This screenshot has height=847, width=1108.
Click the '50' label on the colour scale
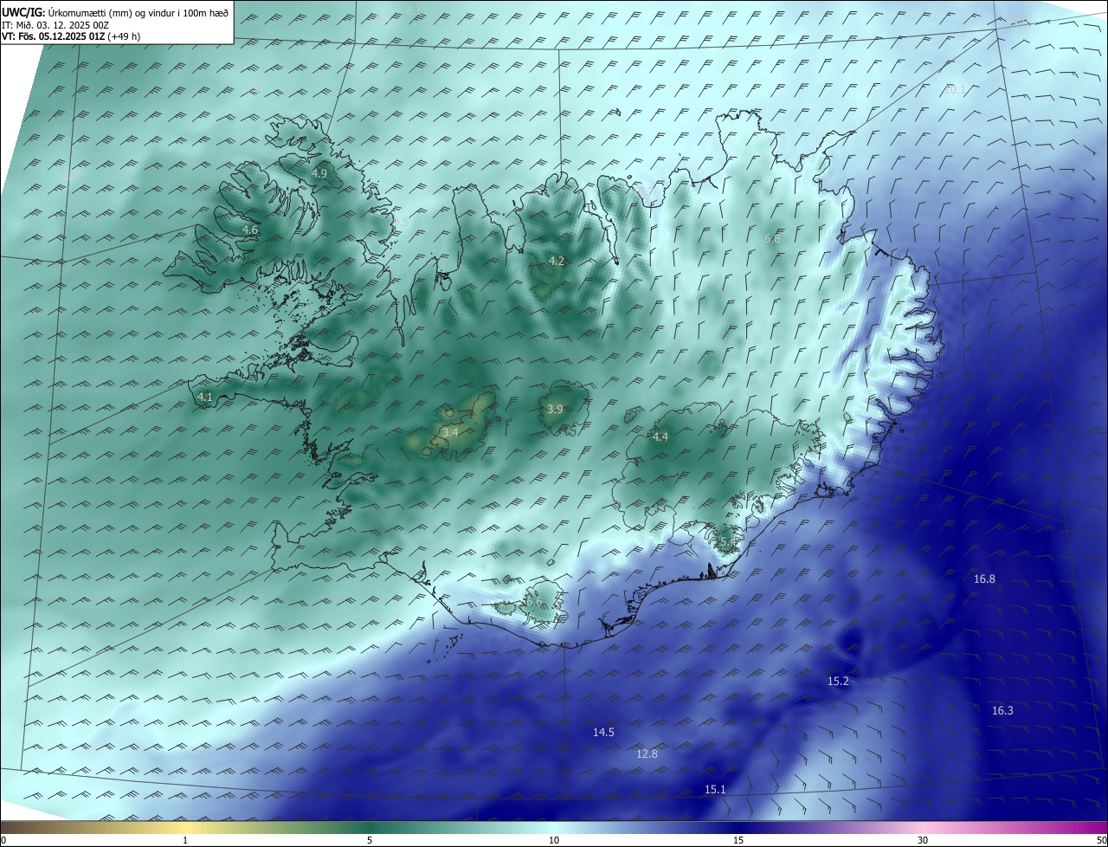[1101, 841]
